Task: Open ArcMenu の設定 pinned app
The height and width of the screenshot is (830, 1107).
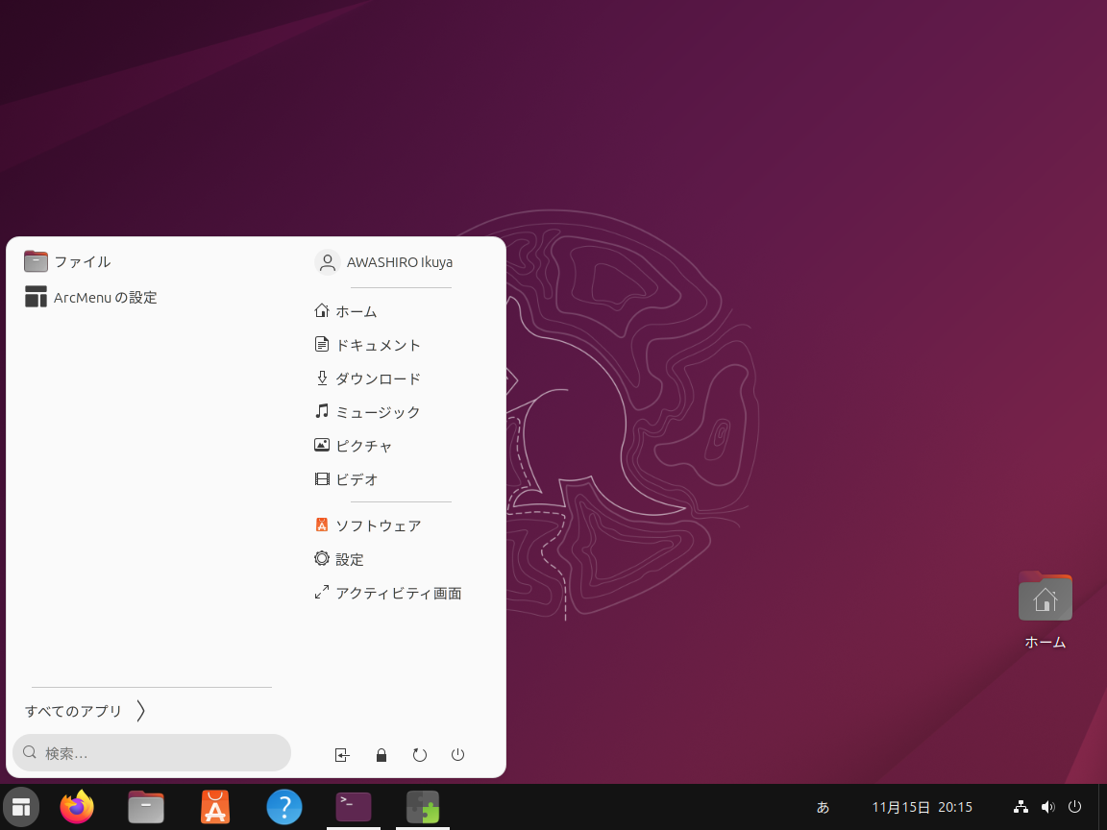Action: pyautogui.click(x=104, y=298)
